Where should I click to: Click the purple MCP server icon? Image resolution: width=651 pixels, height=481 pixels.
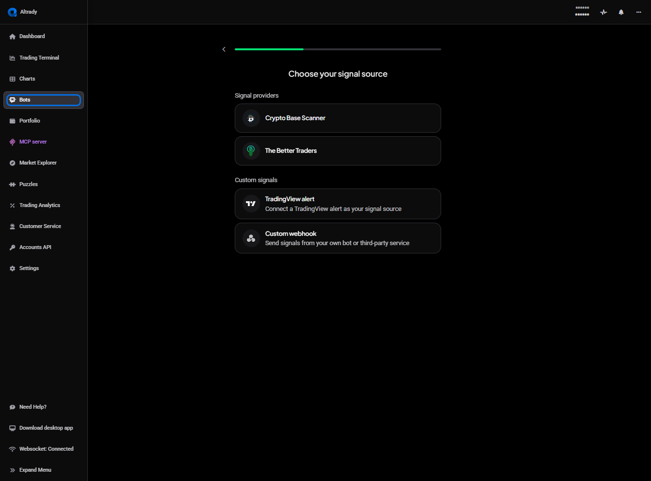13,142
